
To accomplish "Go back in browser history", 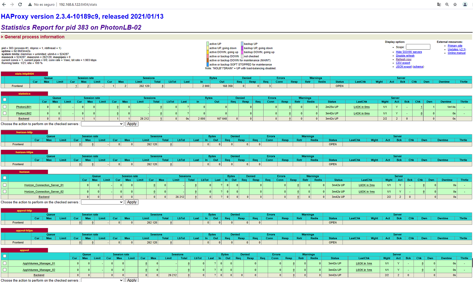I will (4, 4).
